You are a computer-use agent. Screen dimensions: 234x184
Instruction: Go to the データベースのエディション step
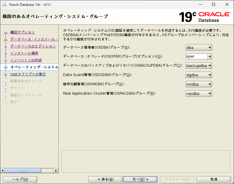tap(33, 46)
